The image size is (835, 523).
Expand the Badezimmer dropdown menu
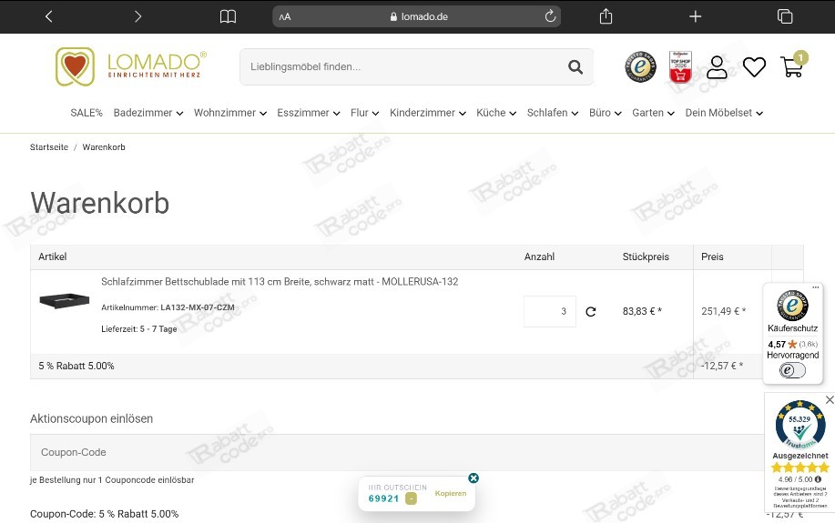tap(148, 113)
